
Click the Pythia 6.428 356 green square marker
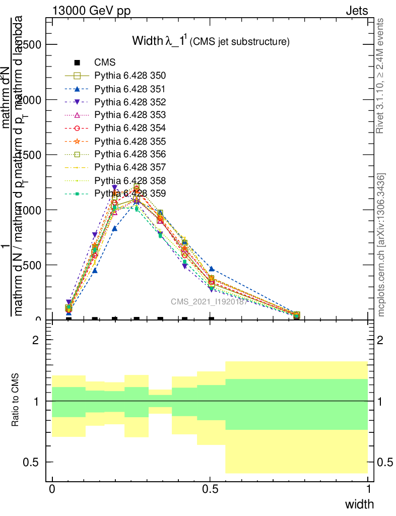77,154
